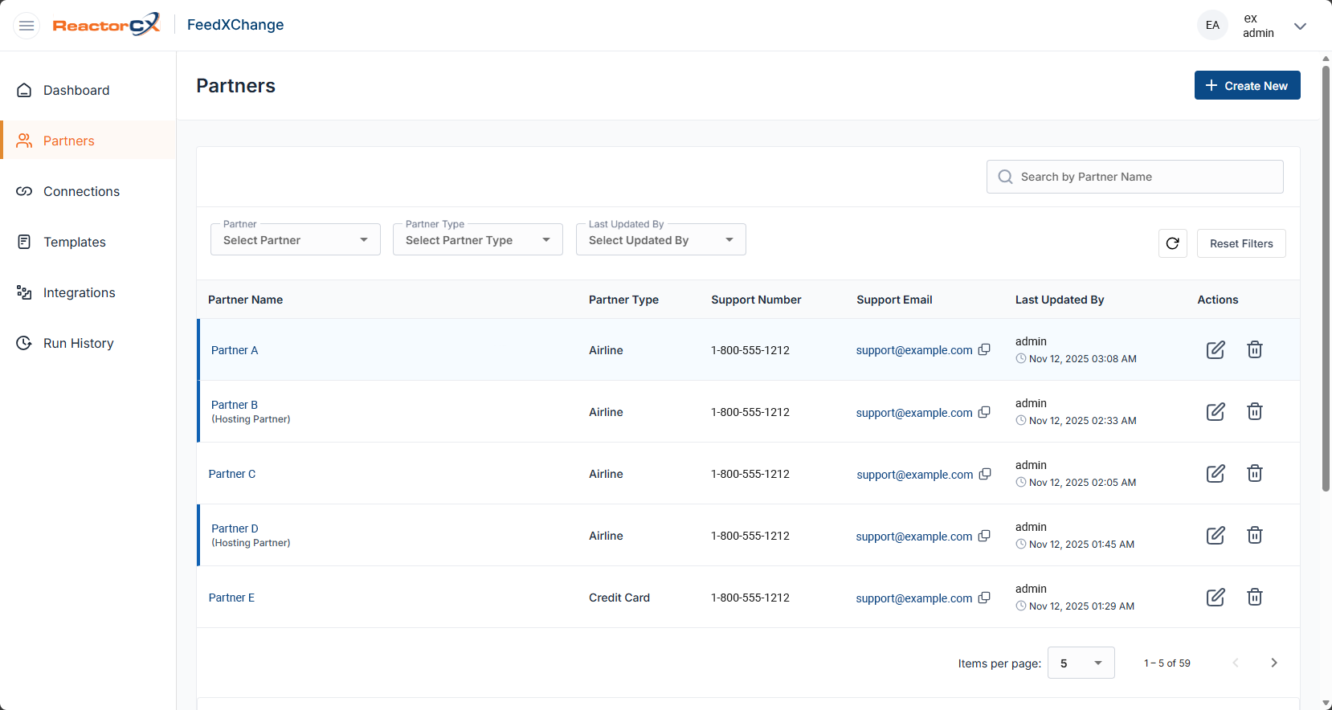1332x710 pixels.
Task: Open Connections in the sidebar
Action: coord(81,191)
